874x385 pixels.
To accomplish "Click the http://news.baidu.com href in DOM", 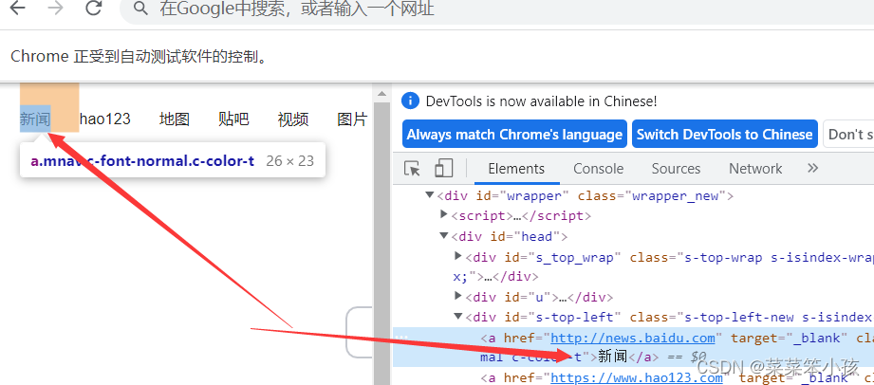I will (x=633, y=339).
